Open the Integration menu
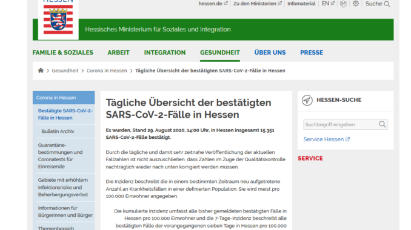The width and height of the screenshot is (411, 230). [x=165, y=53]
